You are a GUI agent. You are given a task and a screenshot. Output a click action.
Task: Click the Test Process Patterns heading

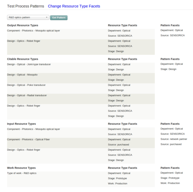(25, 6)
